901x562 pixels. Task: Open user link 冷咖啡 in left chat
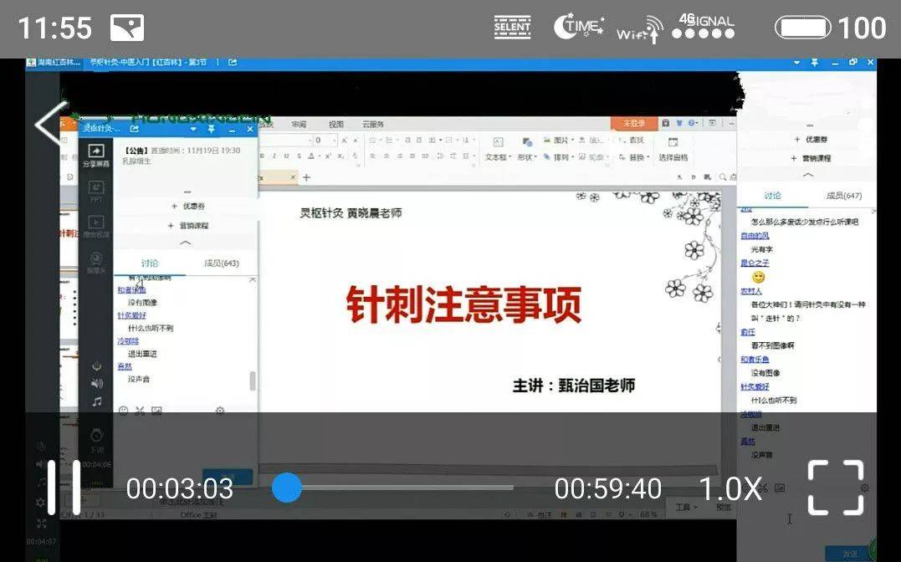pos(128,340)
